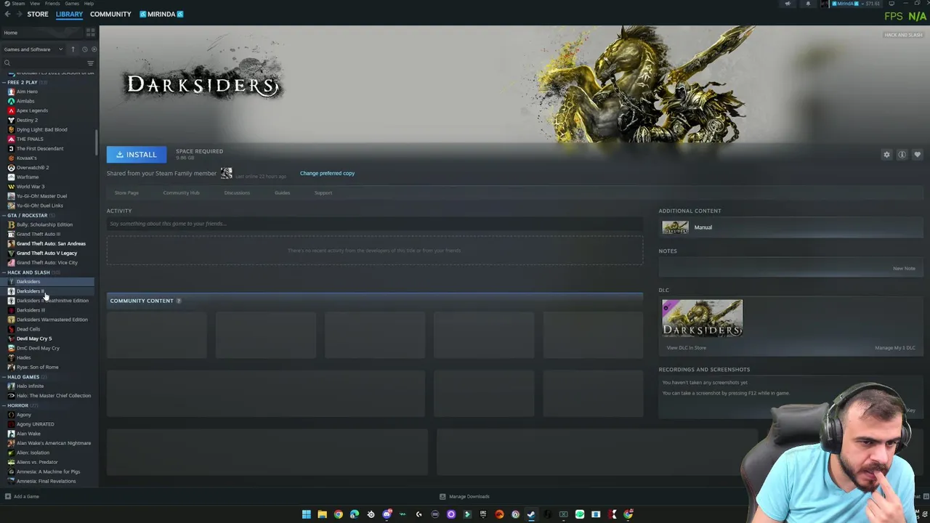Go to COMMUNITY tab
Screen dimensions: 930x523
tap(110, 15)
